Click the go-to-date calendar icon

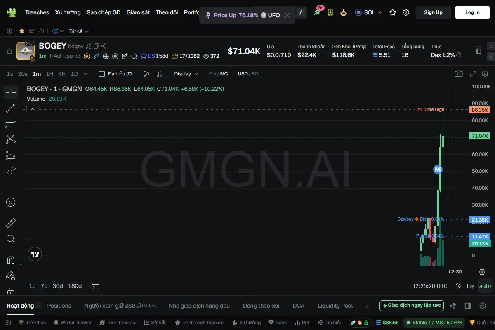pyautogui.click(x=96, y=285)
